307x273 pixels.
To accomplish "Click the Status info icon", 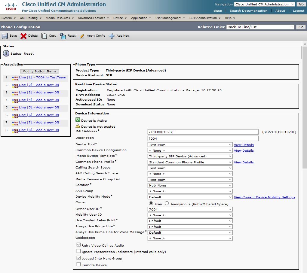I will (6, 53).
